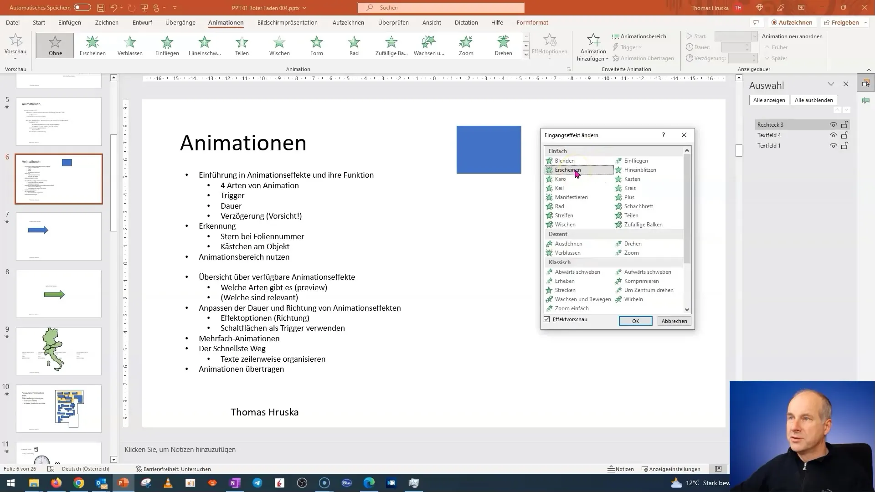Open PowerPoint from the Windows taskbar
The width and height of the screenshot is (875, 492).
tap(124, 483)
